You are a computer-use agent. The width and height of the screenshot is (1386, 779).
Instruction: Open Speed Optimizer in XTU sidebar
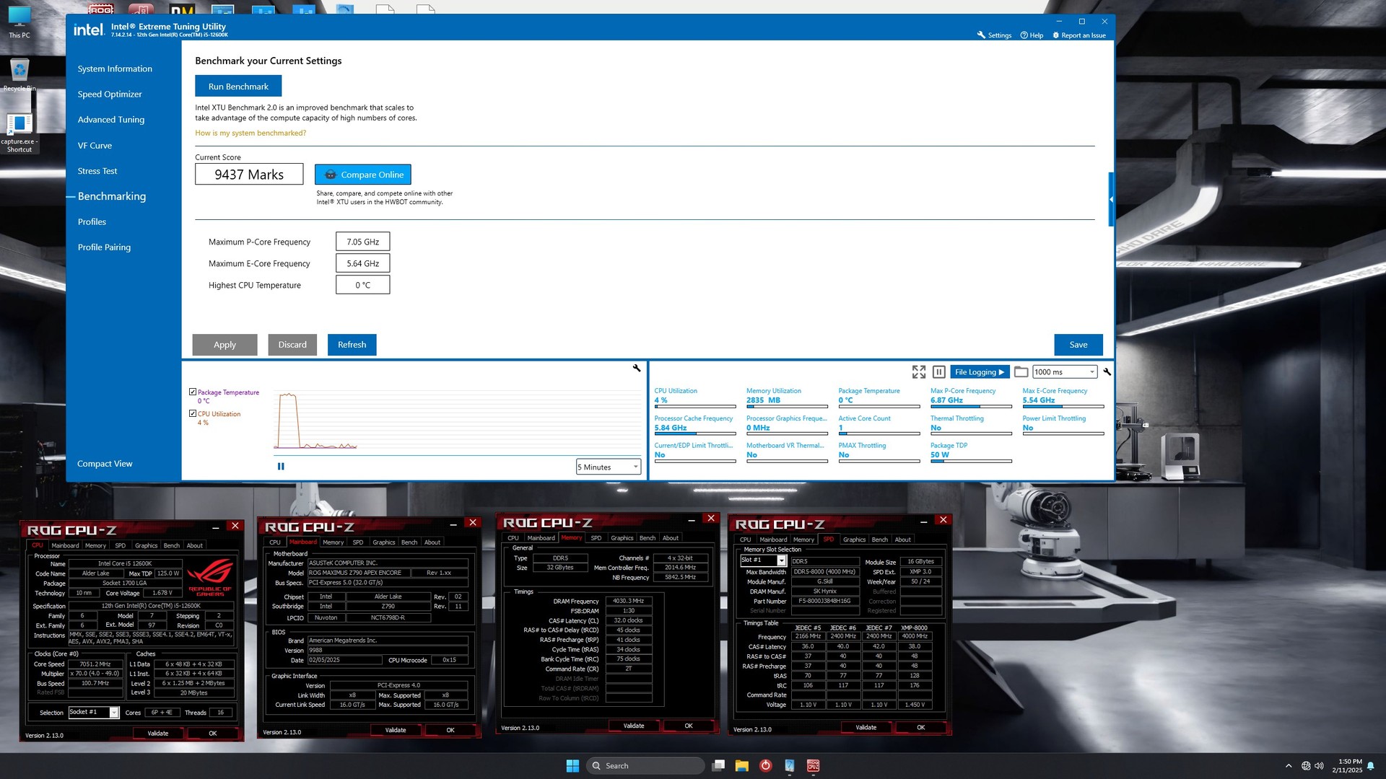[110, 94]
